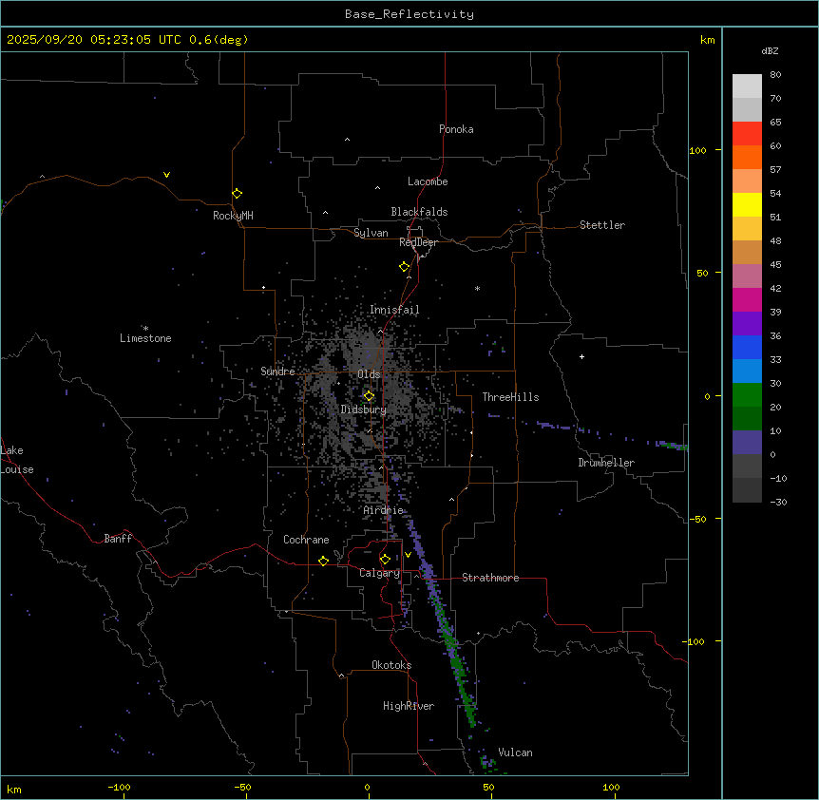819x800 pixels.
Task: Click the radar site diamond between Olds and Didsbury
Action: click(x=369, y=396)
